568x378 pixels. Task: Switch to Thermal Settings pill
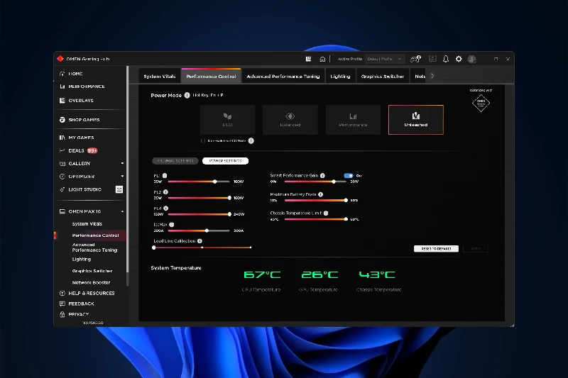tap(175, 161)
